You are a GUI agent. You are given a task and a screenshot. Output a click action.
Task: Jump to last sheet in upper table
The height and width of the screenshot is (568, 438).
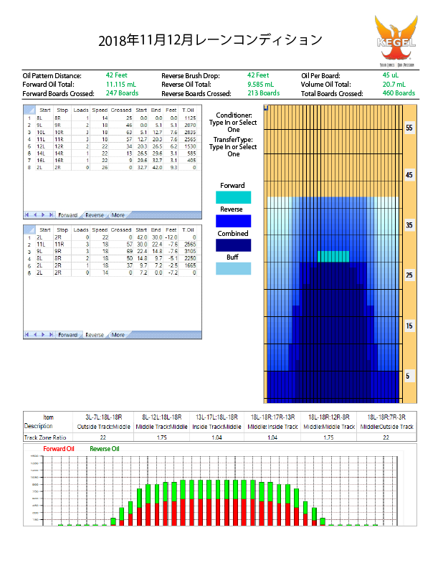tap(52, 215)
